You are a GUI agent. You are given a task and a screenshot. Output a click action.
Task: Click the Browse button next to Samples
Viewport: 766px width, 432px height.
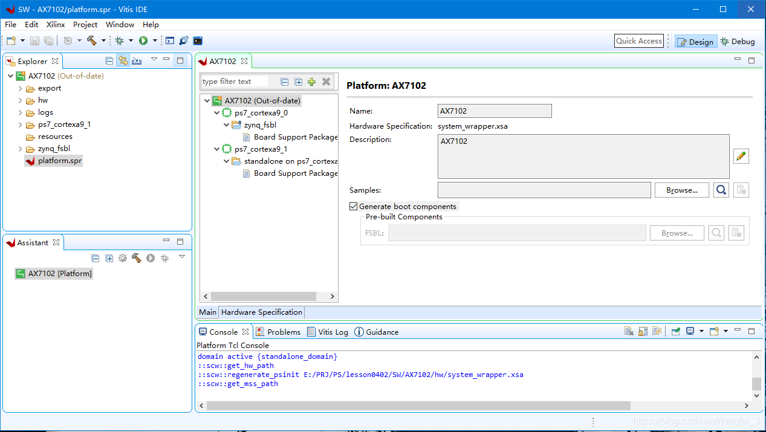pos(682,190)
